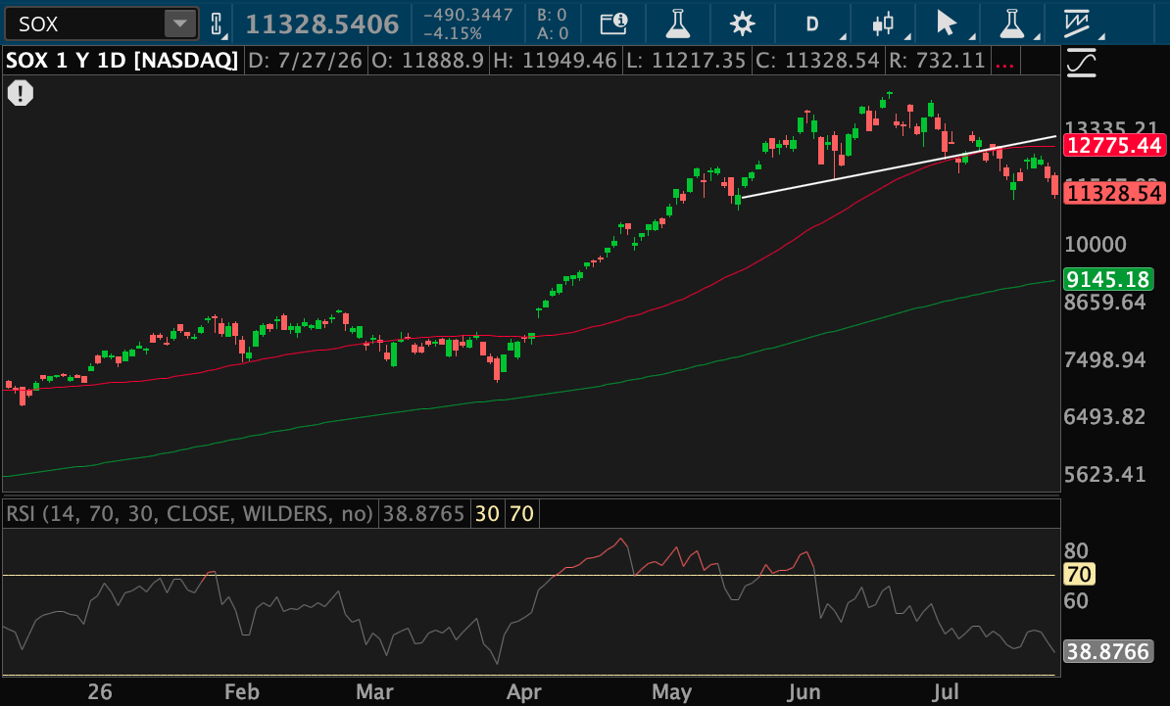Click RSI value 38.8765 in study header
Screen dimensions: 1170x706
click(423, 514)
